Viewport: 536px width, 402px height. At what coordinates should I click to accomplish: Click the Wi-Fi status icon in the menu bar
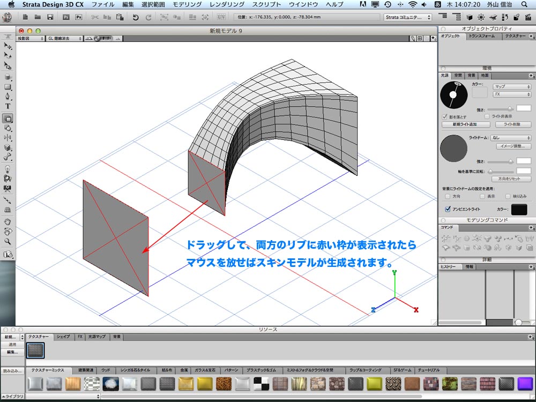413,4
